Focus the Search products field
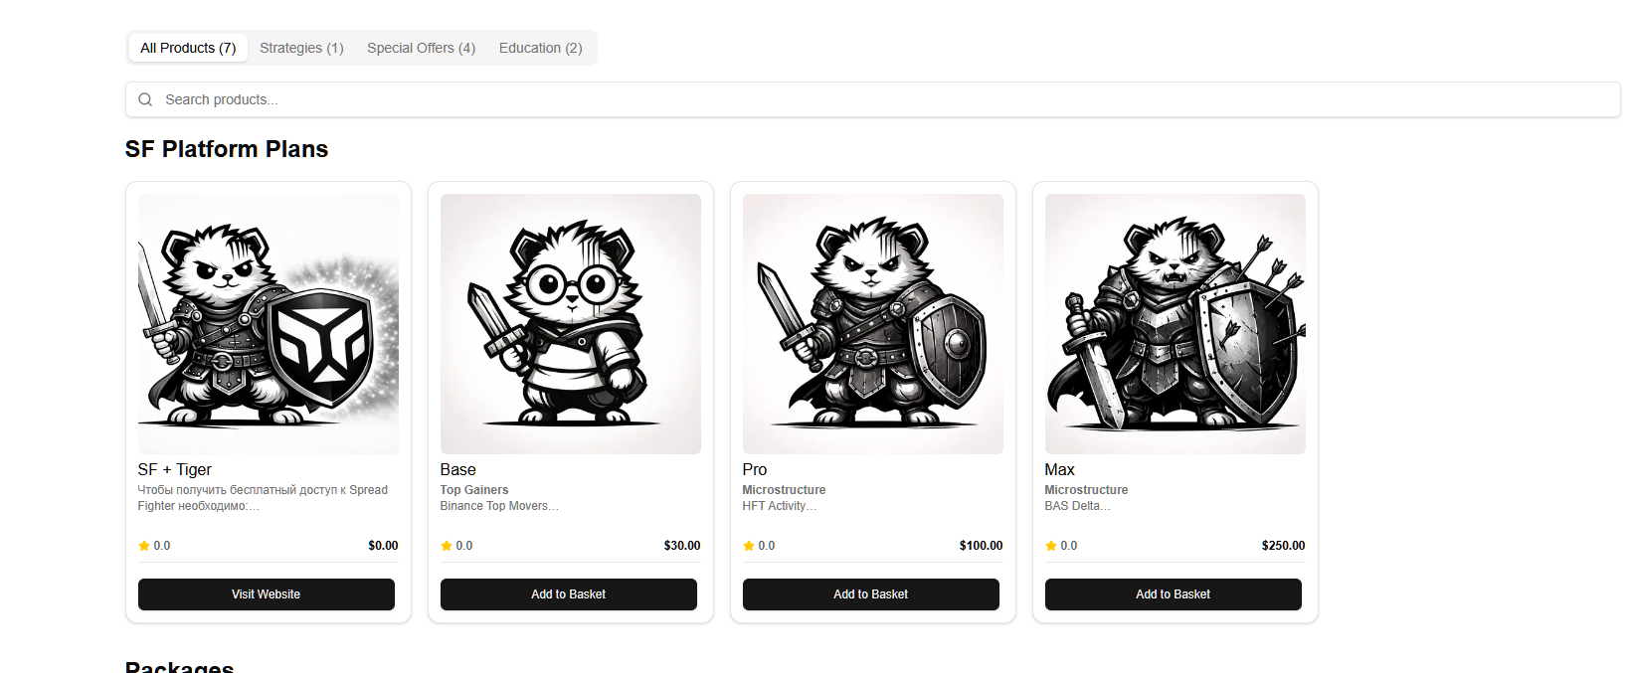 (873, 99)
